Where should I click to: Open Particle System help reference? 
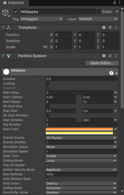[x=104, y=56]
